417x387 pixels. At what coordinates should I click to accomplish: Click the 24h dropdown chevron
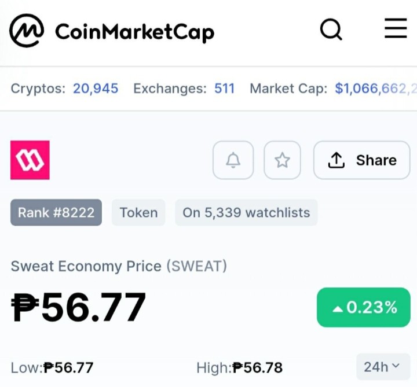[396, 366]
